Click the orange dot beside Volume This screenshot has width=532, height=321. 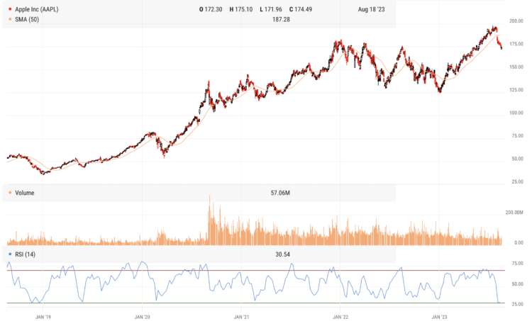[x=10, y=193]
